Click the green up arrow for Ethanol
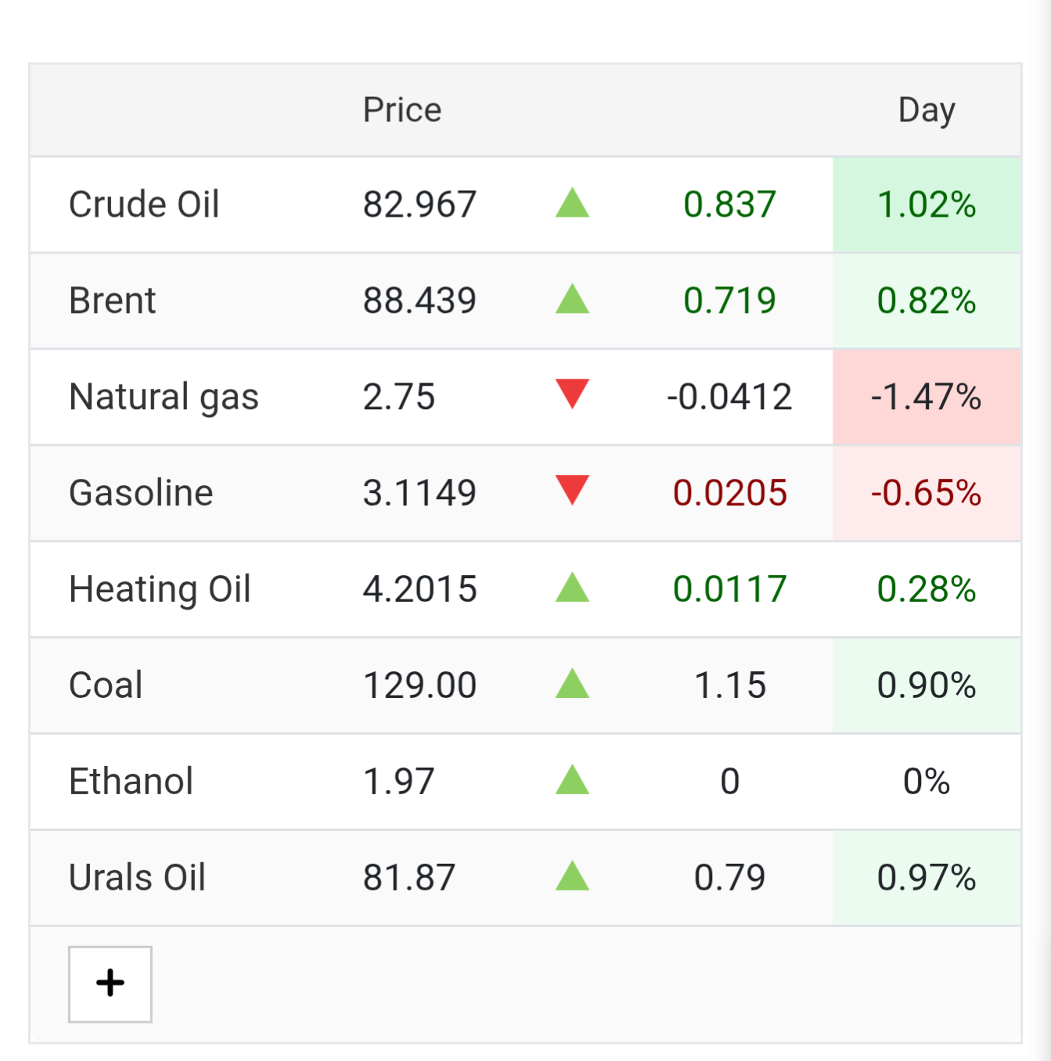 tap(572, 779)
